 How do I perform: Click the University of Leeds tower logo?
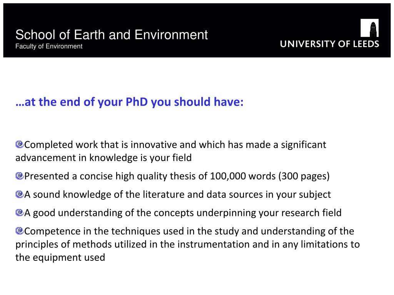(369, 28)
